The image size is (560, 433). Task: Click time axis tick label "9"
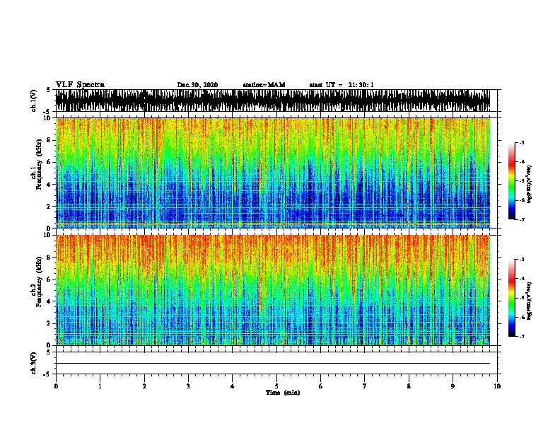(453, 386)
